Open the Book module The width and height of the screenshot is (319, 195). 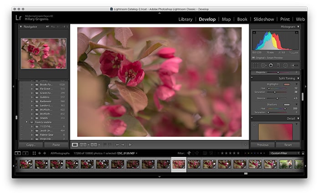(x=242, y=19)
